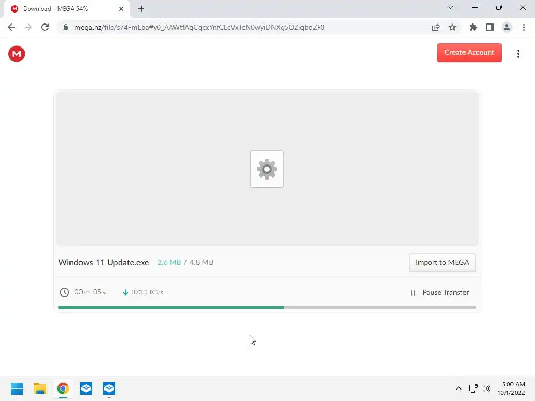Restore down the Chrome window

pyautogui.click(x=499, y=7)
